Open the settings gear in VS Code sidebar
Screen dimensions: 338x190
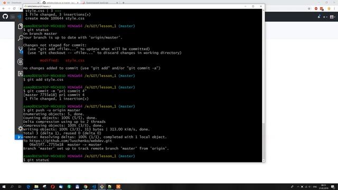click(20, 128)
